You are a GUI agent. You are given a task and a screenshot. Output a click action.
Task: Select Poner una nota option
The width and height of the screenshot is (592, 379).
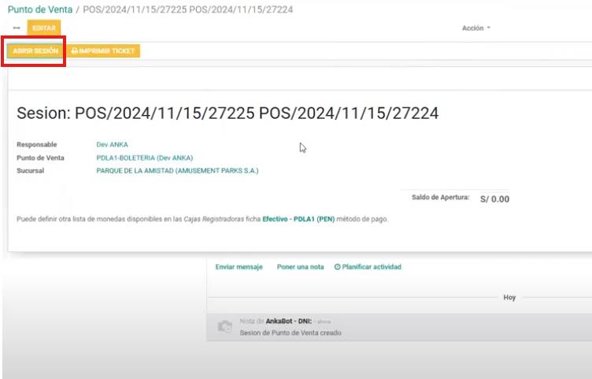(x=300, y=267)
